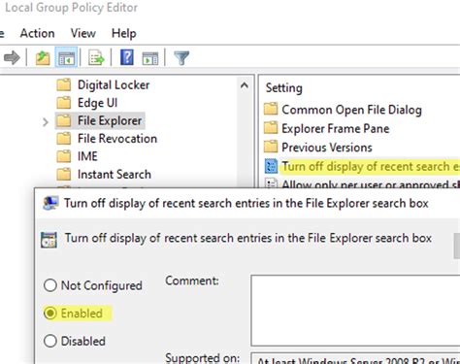Click the Filter funnel toolbar icon

click(x=181, y=58)
